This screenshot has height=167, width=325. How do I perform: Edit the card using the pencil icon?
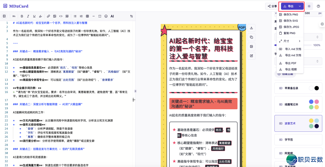tap(251, 56)
